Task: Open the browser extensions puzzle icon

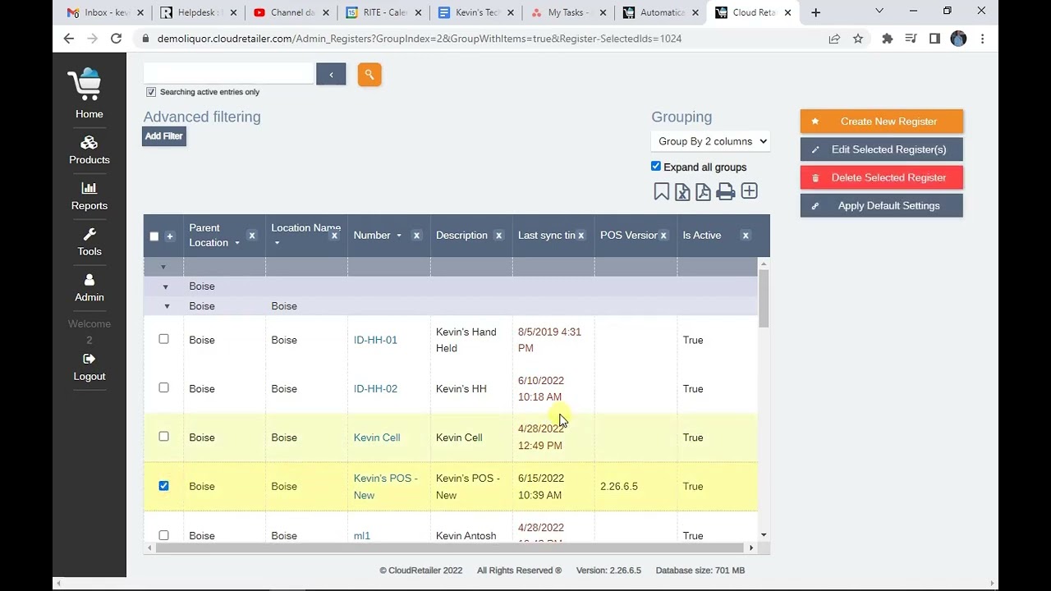Action: tap(887, 39)
